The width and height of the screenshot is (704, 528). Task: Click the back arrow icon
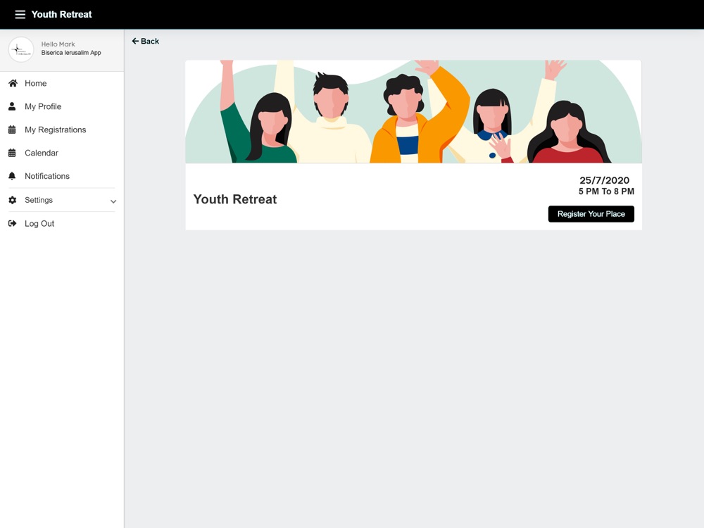coord(135,41)
